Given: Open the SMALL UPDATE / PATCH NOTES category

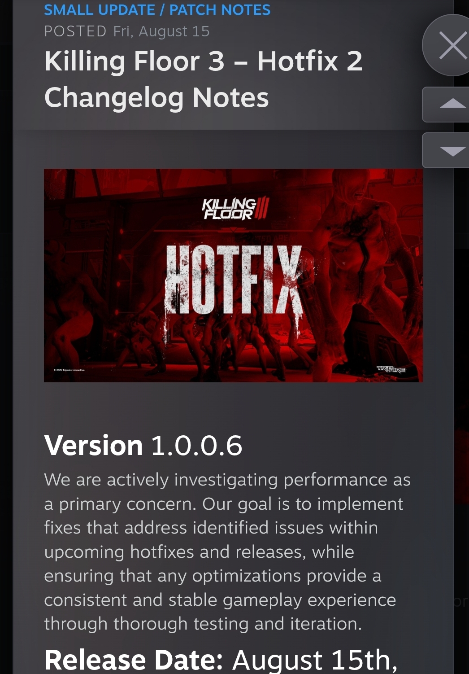Looking at the screenshot, I should pos(157,9).
